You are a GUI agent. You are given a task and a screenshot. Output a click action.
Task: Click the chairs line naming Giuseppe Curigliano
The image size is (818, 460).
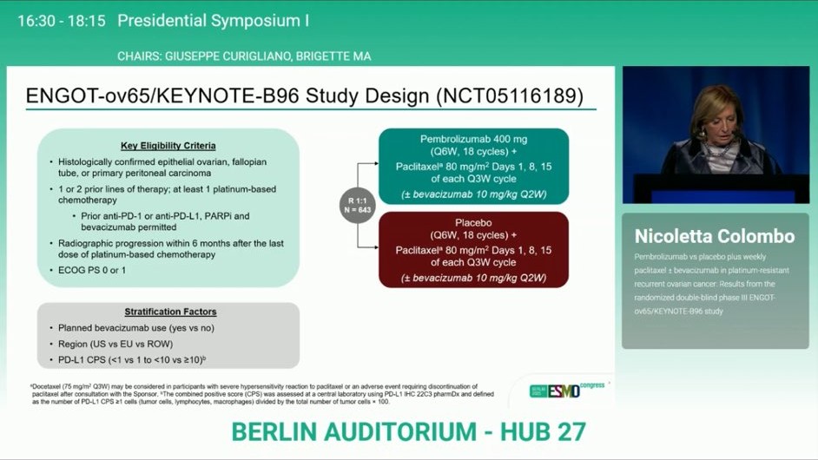tap(244, 56)
